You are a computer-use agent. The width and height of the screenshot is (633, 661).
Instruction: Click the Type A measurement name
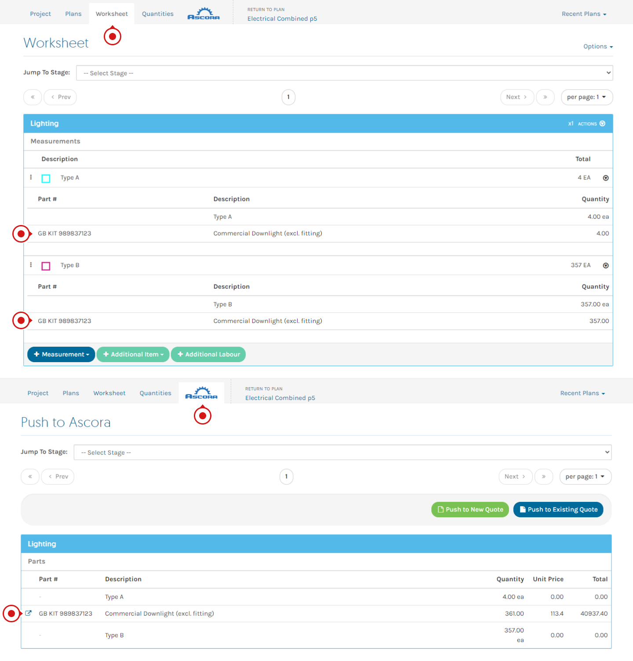tap(70, 178)
